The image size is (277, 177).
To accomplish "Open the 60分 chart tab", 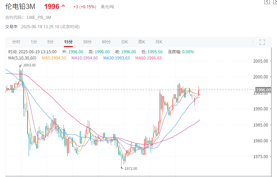I will (106, 42).
